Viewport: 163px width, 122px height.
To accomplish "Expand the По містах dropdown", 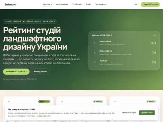I will click(77, 4).
